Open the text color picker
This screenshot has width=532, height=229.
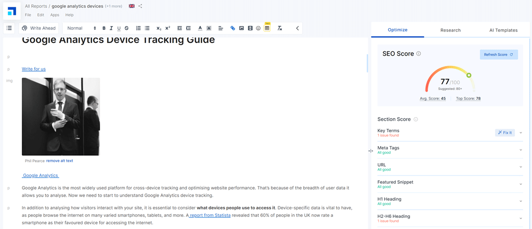click(200, 28)
